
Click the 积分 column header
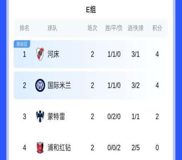pyautogui.click(x=157, y=28)
